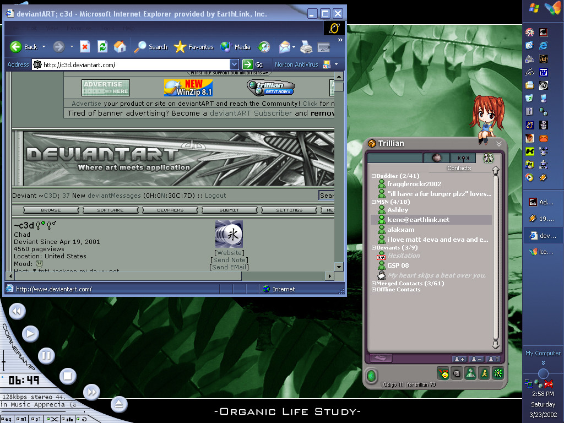Stop loading the page in Internet Explorer
This screenshot has height=423, width=564.
(x=84, y=47)
